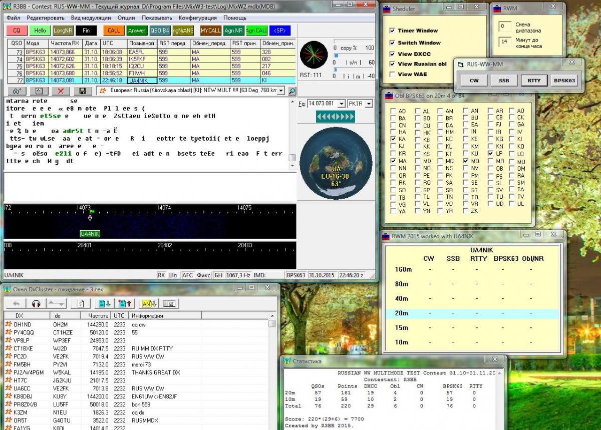Screen dimensions: 601x430
Task: Toggle the View DXCC checkbox
Action: click(x=392, y=54)
